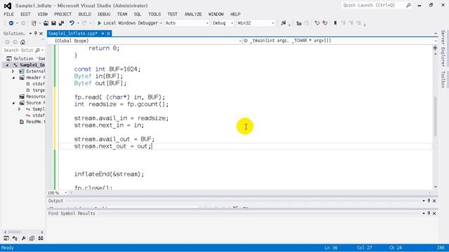Pin the Find Symbol Results panel
The image size is (449, 252).
pyautogui.click(x=429, y=213)
